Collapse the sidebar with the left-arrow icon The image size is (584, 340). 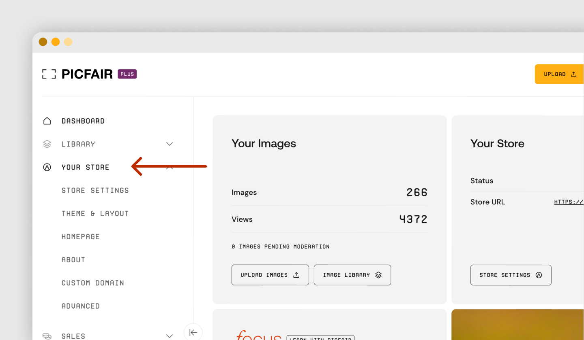[x=193, y=332]
